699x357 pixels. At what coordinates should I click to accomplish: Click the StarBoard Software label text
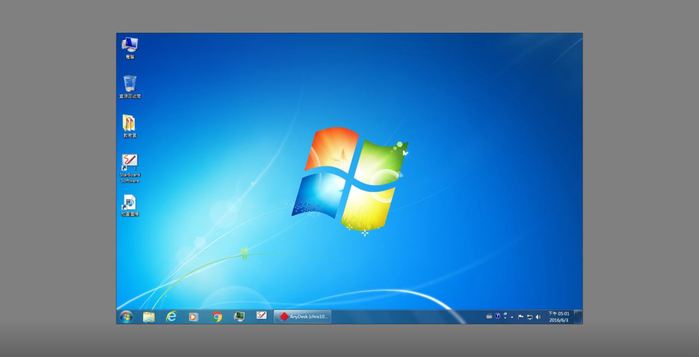(130, 178)
